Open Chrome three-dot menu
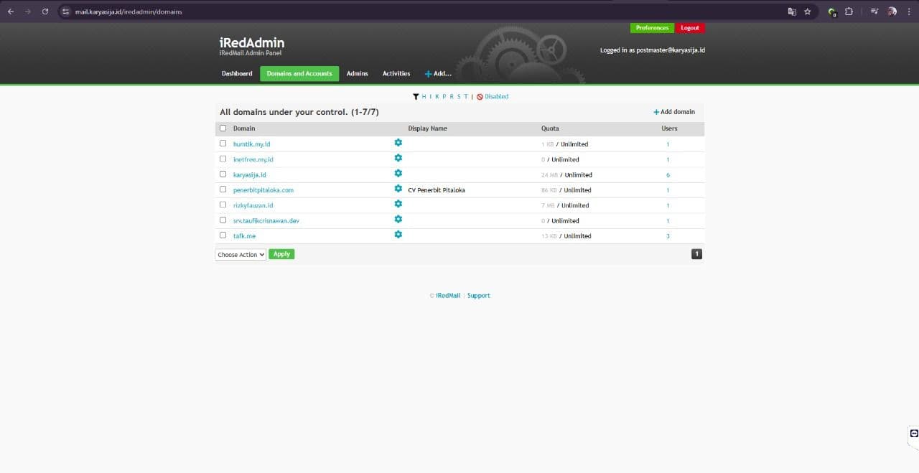 (908, 11)
